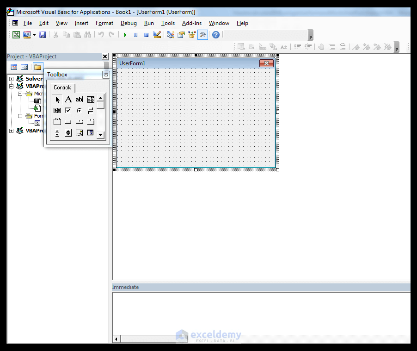Viewport: 417px width, 351px height.
Task: Click View Microsoft Excel toolbar icon
Action: 16,35
